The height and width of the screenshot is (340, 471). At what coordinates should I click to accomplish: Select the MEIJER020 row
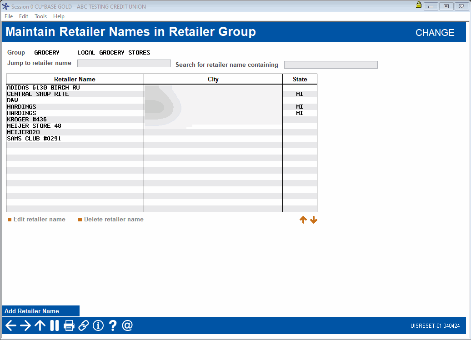tap(161, 132)
